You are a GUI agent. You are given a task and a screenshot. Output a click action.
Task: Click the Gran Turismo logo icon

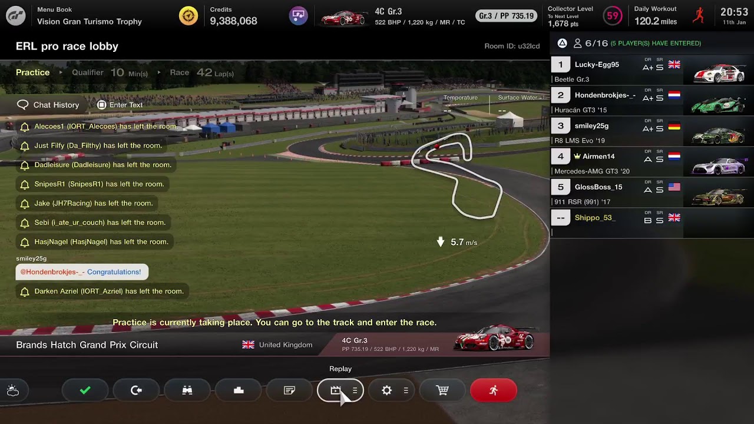(x=16, y=16)
